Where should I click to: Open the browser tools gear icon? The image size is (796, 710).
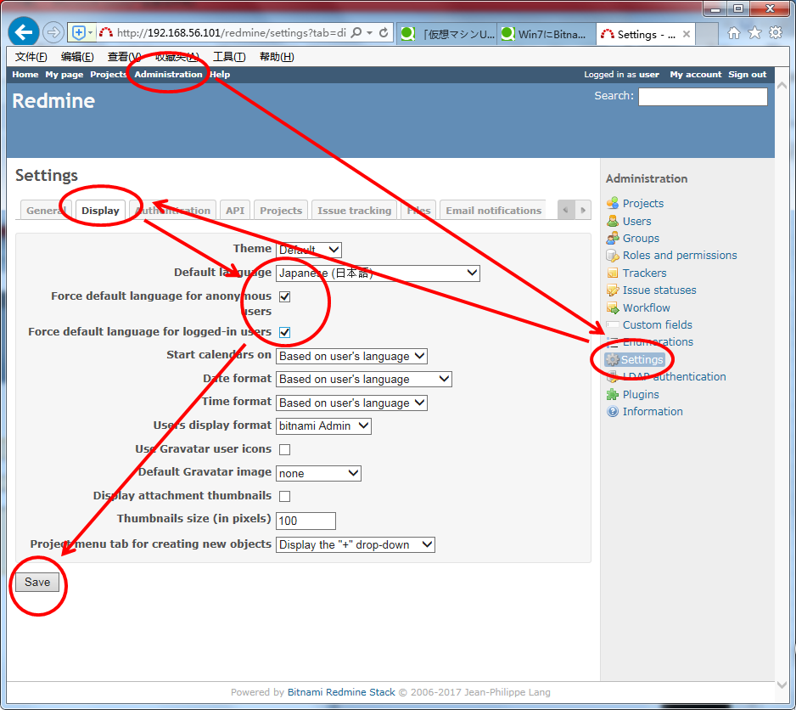[776, 33]
